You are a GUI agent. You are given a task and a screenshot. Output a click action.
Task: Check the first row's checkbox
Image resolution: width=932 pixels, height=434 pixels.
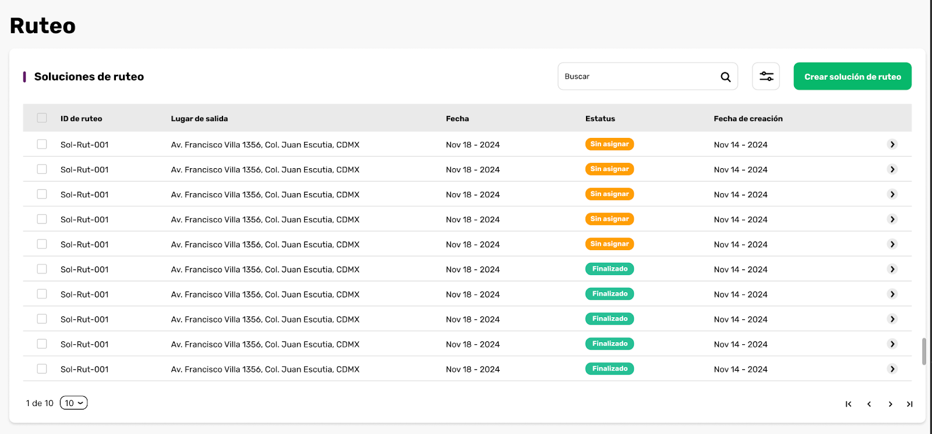click(42, 144)
